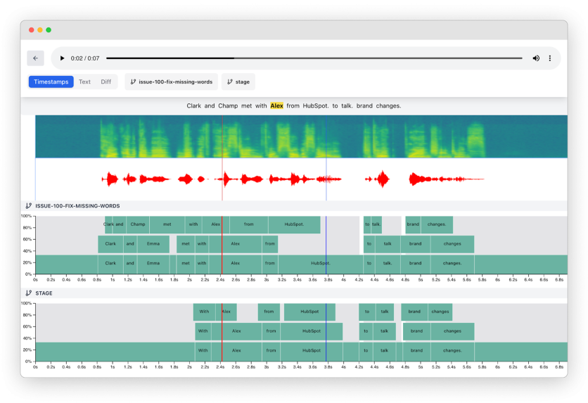Screen dimensions: 588x403
Task: Click the spectrogram display
Action: tap(301, 136)
